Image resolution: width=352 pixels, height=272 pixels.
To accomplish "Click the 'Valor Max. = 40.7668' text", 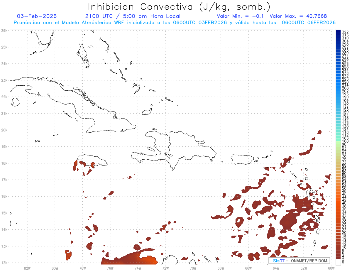I will point(298,16).
